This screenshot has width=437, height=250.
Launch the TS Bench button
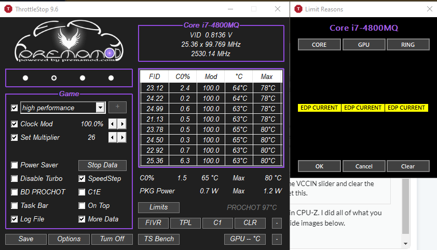159,239
